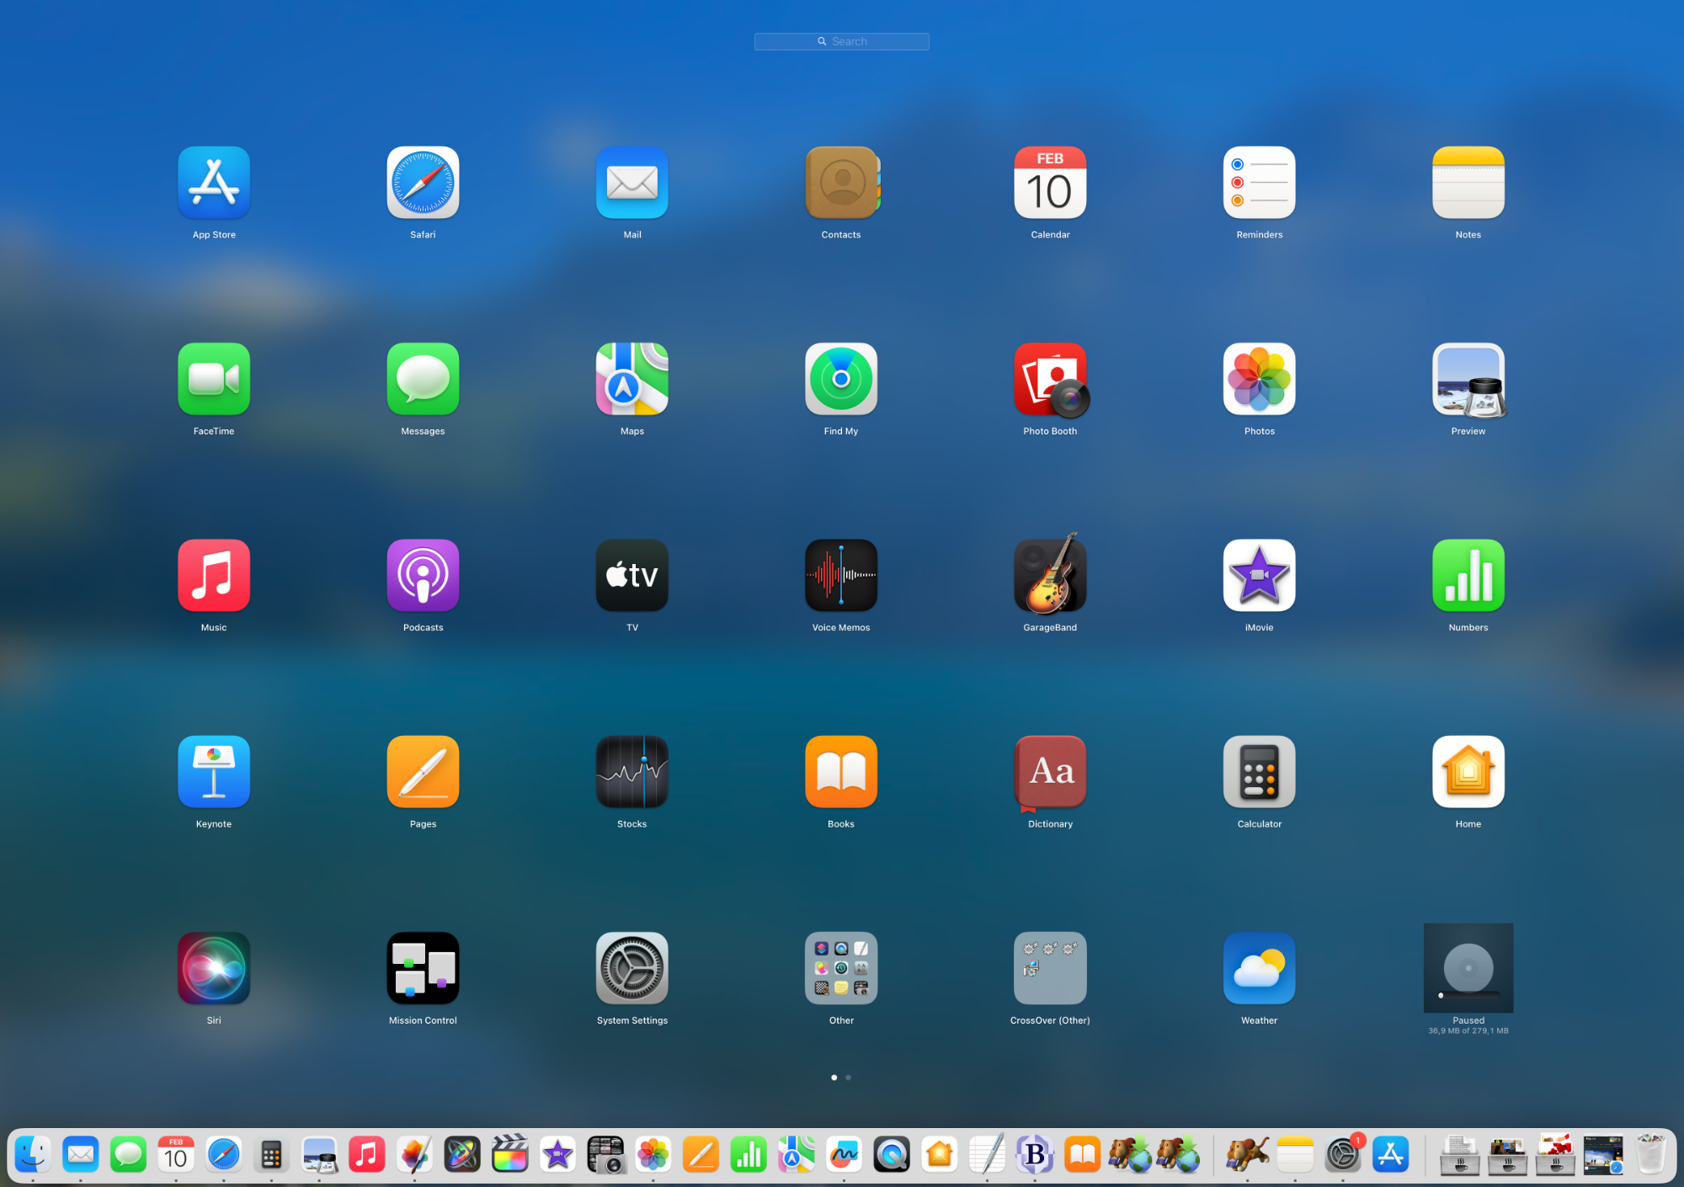Open the Notes app from the Dock
This screenshot has width=1684, height=1187.
point(1295,1155)
